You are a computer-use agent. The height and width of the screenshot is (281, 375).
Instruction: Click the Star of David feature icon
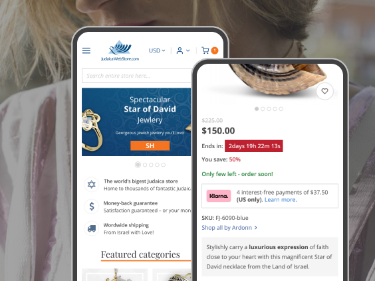tap(91, 185)
